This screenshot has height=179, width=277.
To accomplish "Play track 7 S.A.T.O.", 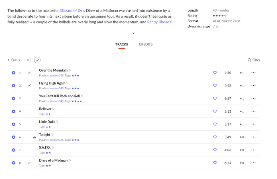I will (x=13, y=150).
